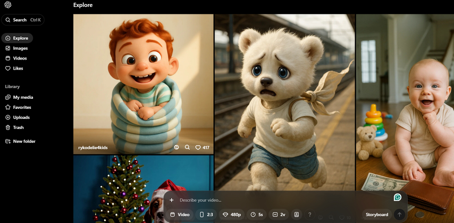
Task: Click the plus icon to attach media
Action: point(172,200)
